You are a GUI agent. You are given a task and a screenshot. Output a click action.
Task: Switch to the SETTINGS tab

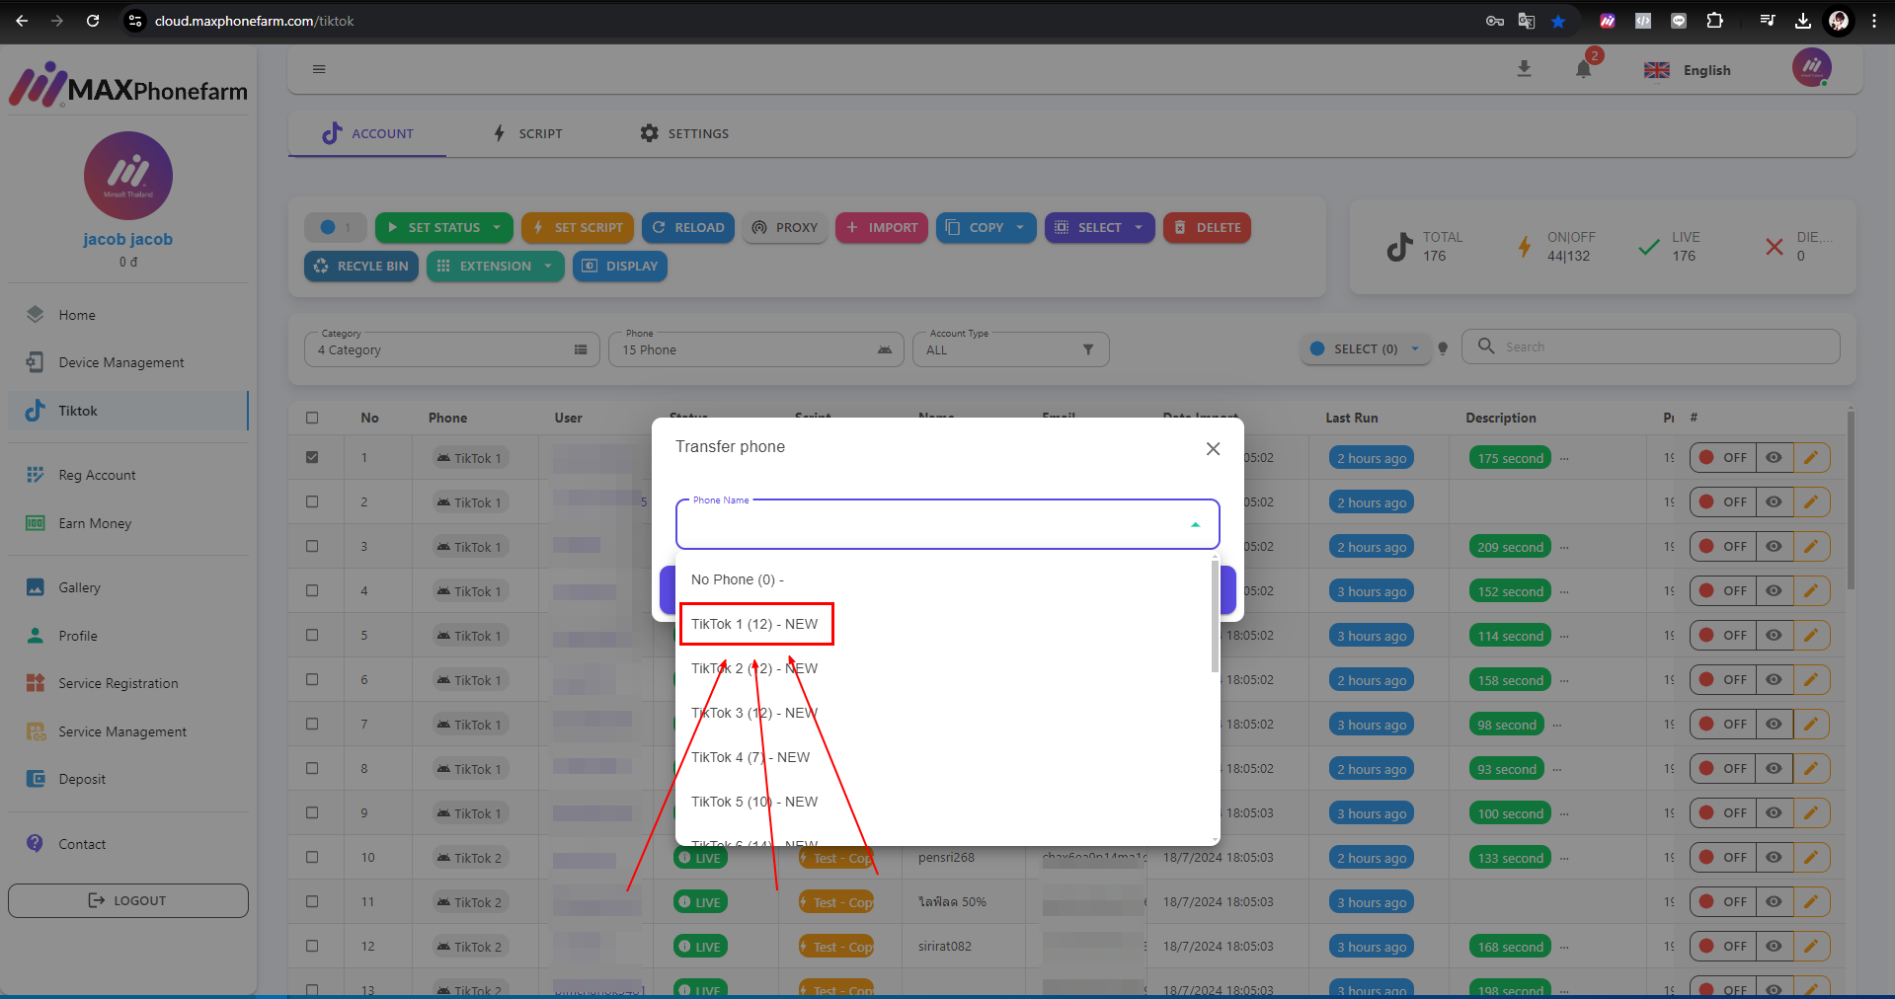(684, 133)
